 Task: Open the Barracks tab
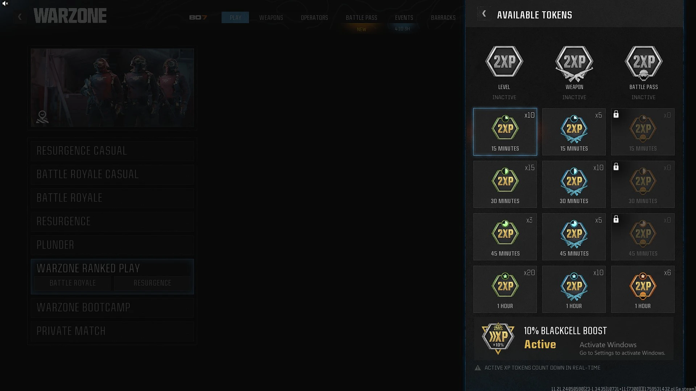coord(443,17)
